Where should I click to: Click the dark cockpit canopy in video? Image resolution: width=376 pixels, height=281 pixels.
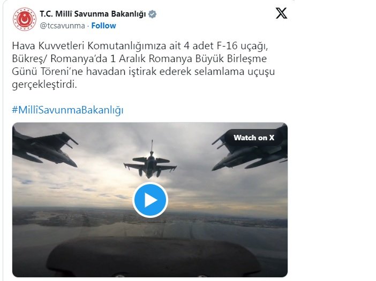coord(154,257)
